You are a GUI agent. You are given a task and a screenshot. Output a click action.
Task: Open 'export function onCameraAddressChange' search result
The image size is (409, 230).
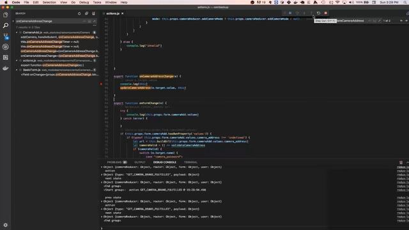tap(52, 65)
